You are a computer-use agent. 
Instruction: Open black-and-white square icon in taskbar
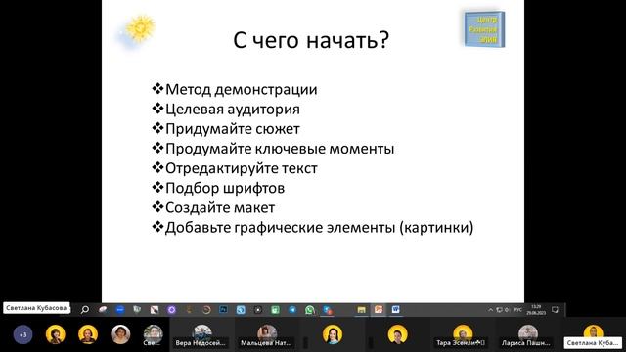155,310
